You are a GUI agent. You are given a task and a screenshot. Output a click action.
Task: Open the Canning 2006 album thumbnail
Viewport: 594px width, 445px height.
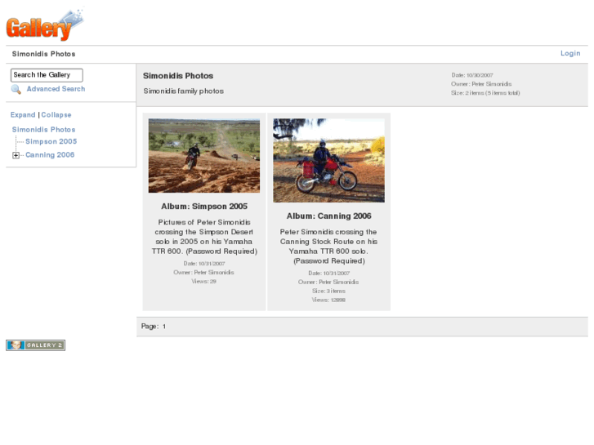(x=328, y=160)
